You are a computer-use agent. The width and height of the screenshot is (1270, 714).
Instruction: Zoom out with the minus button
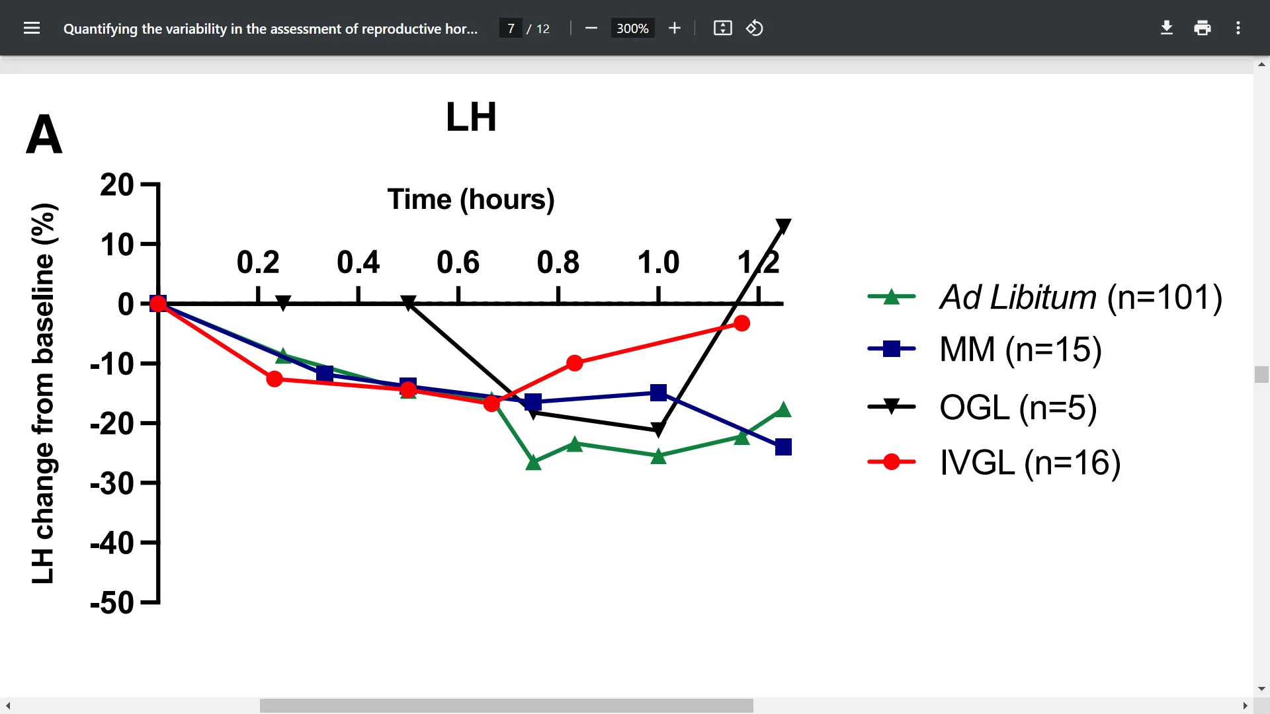[591, 28]
